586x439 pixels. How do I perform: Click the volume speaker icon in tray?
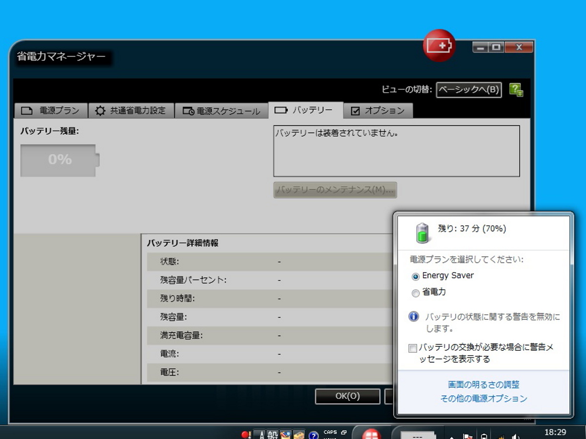pos(516,436)
